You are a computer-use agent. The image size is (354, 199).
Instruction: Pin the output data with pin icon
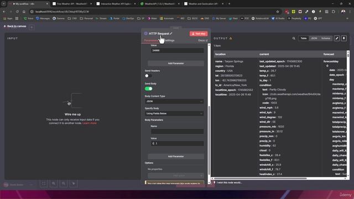(343, 38)
